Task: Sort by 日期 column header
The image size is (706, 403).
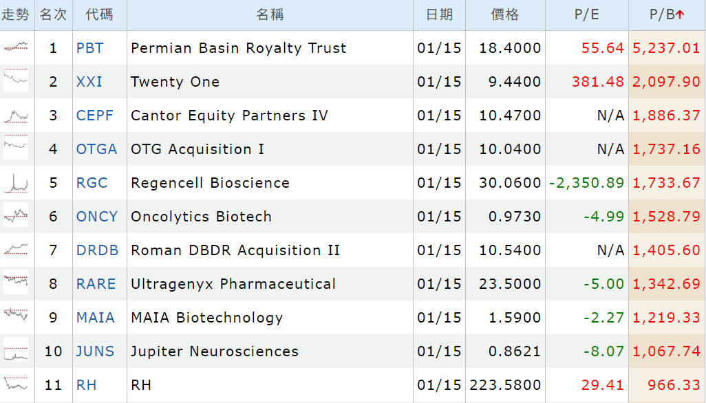Action: 440,14
